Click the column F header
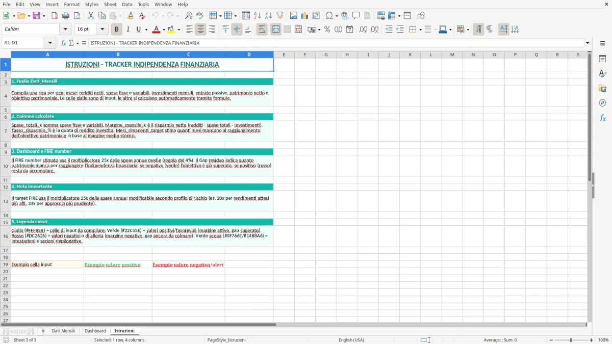This screenshot has width=612, height=344. (x=305, y=55)
